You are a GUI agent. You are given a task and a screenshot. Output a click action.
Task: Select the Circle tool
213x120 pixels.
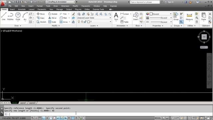[18, 16]
